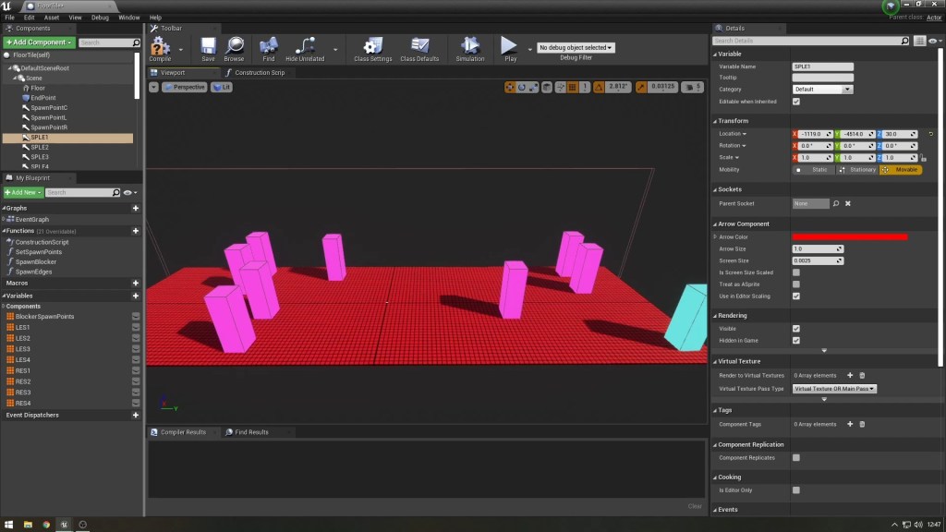This screenshot has width=946, height=532.
Task: Click the Add Component button
Action: [38, 42]
